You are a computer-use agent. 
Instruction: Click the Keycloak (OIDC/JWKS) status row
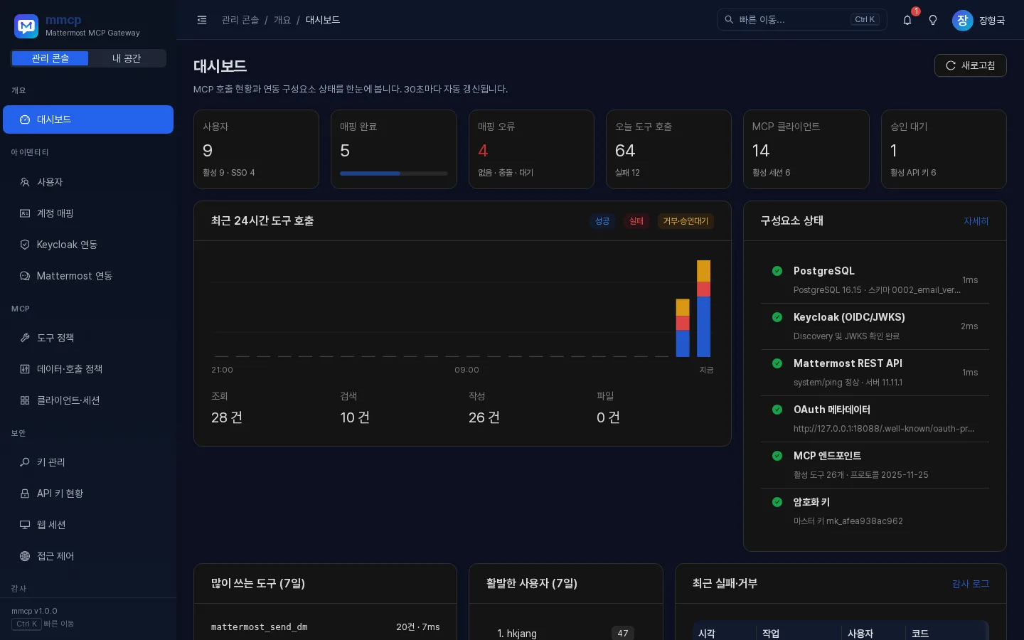click(x=875, y=326)
